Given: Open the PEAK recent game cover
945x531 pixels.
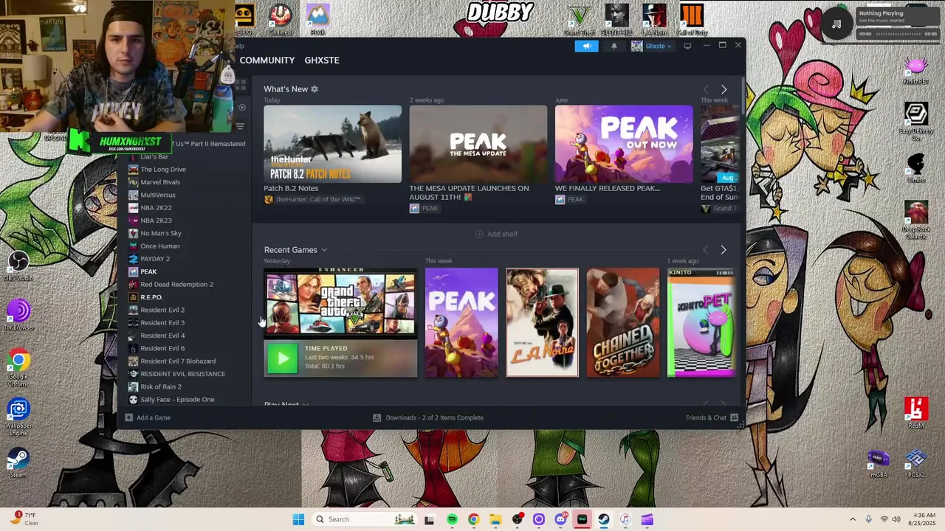Looking at the screenshot, I should [x=461, y=323].
